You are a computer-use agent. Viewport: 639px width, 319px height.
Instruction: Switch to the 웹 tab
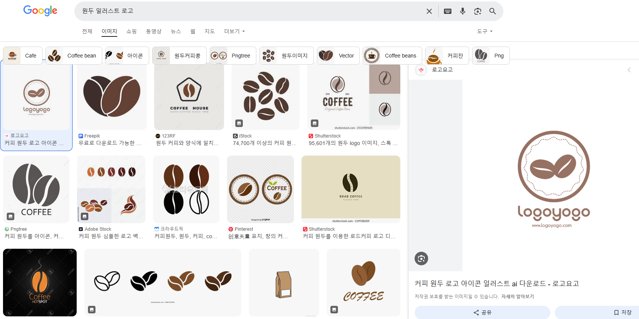point(193,32)
